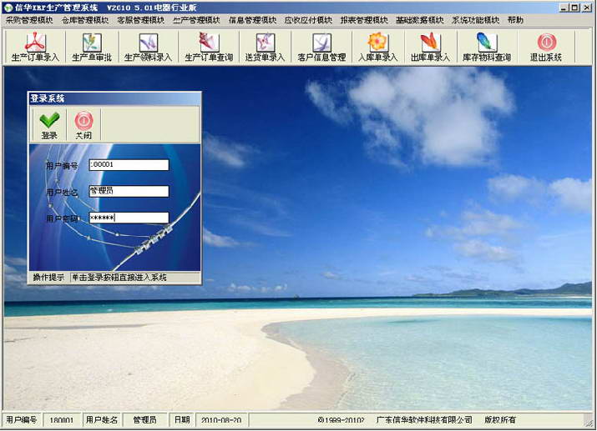Click the 管理员 value in status bar
Screen dimensions: 597x431
click(x=145, y=420)
